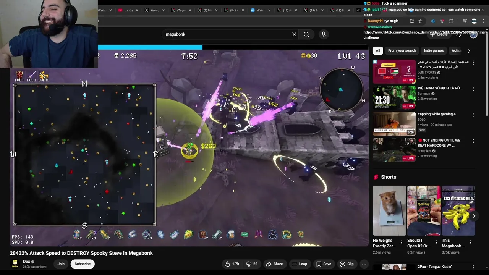The width and height of the screenshot is (489, 275).
Task: Open options for the ohnepixel live video
Action: point(473,141)
